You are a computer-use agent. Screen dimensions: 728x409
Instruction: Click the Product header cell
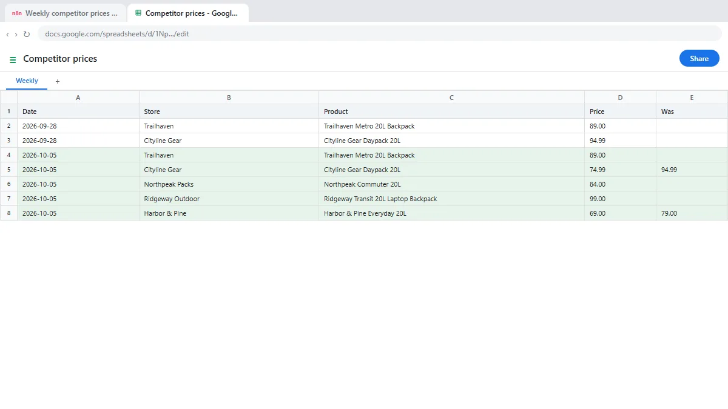click(x=451, y=111)
